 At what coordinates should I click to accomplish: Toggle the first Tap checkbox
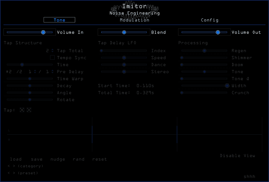point(22,110)
